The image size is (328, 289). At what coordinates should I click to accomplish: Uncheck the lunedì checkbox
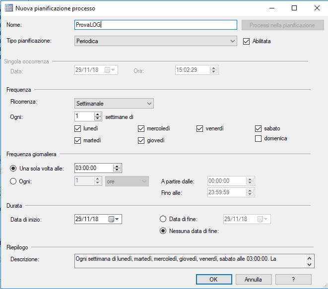77,129
